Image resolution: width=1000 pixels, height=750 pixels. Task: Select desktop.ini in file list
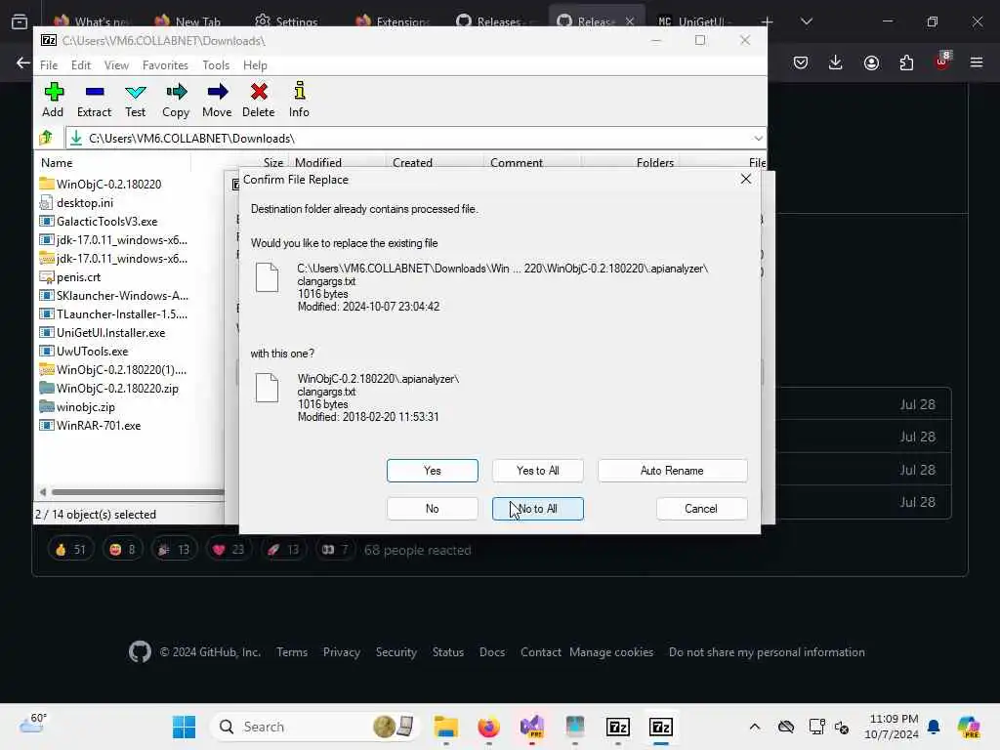76,203
